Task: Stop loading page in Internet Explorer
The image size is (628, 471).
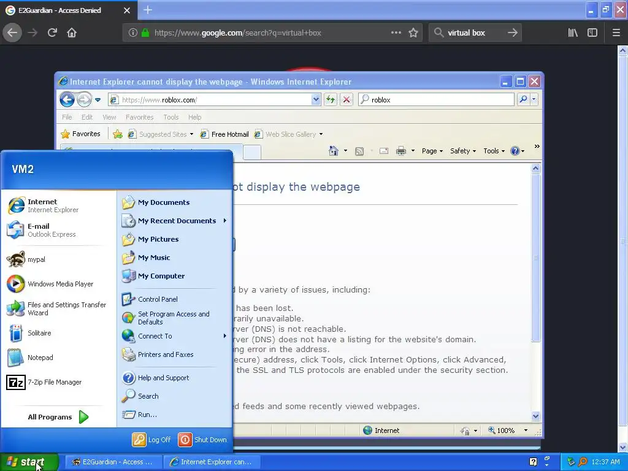Action: pyautogui.click(x=347, y=99)
